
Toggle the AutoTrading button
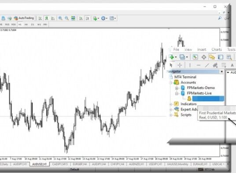(24, 18)
